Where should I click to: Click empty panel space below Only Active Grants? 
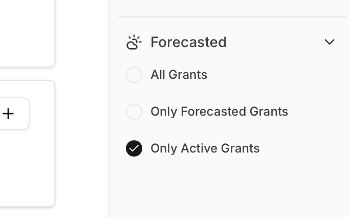click(x=230, y=189)
